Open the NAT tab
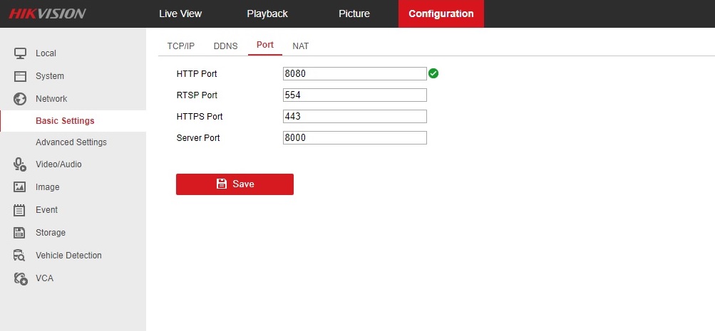This screenshot has height=331, width=715. (x=300, y=46)
